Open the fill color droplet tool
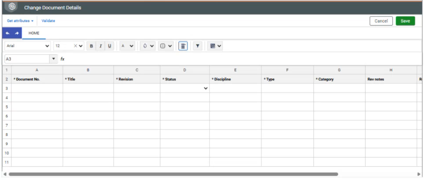The width and height of the screenshot is (424, 180). (x=148, y=46)
